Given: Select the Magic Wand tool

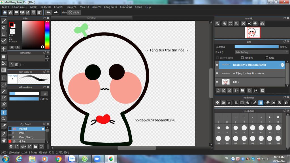Looking at the screenshot, I should pos(3,91).
